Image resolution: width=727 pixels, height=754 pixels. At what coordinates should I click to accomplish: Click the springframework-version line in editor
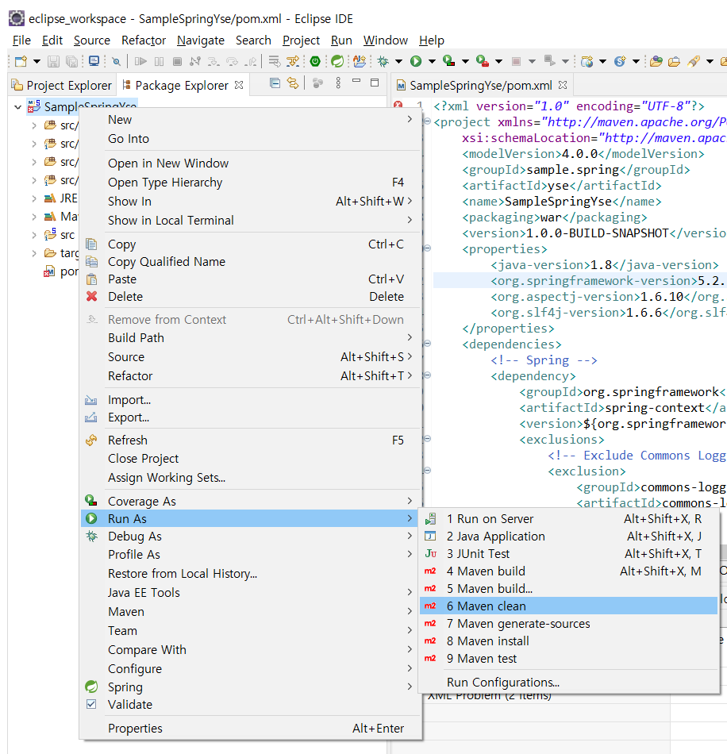[580, 280]
